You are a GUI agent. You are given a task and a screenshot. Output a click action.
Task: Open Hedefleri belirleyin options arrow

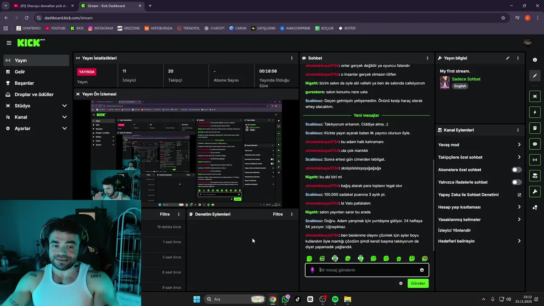[x=519, y=241]
